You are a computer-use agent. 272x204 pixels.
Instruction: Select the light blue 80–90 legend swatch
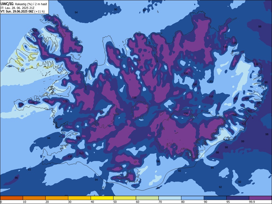[x=193, y=198]
